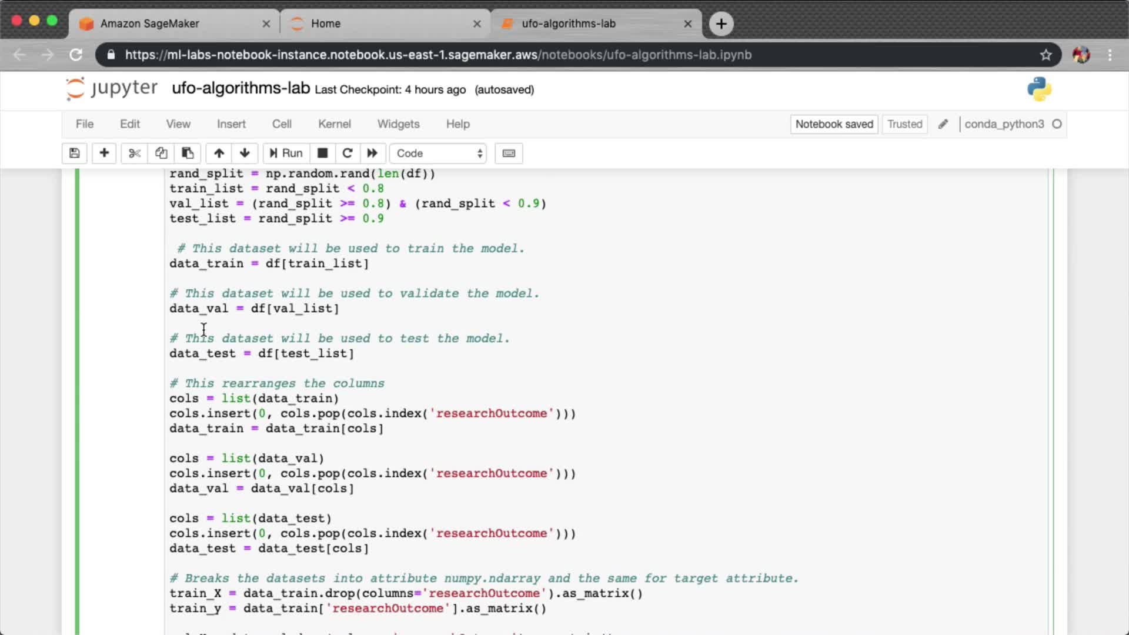Move selected cell up arrow
This screenshot has height=635, width=1129.
pyautogui.click(x=219, y=153)
